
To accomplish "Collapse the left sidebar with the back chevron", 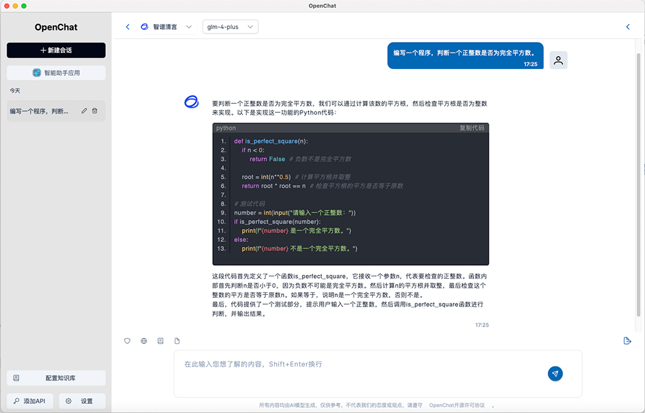I will point(128,27).
